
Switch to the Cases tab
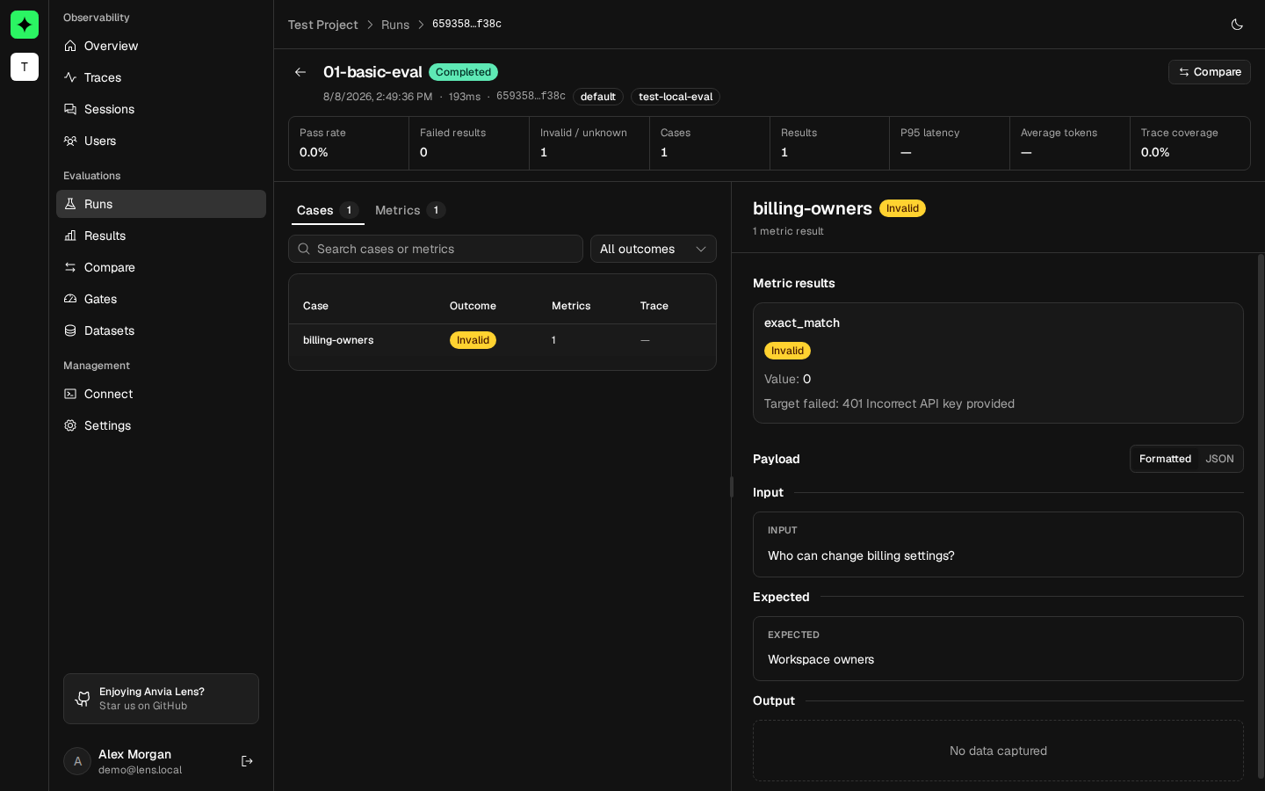328,210
